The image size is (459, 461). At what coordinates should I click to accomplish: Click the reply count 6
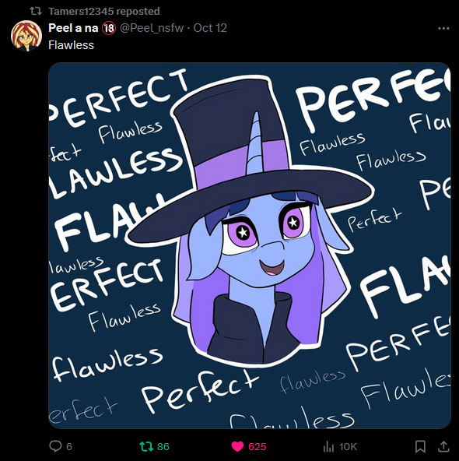click(x=69, y=447)
